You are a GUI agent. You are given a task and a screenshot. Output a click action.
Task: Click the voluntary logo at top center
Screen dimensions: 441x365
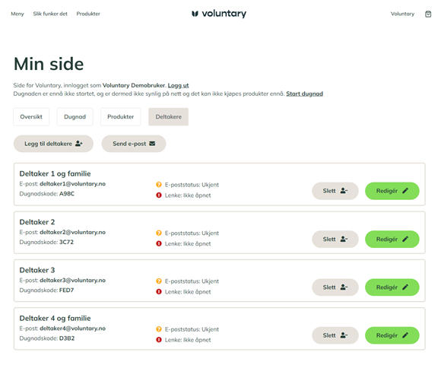coord(219,13)
